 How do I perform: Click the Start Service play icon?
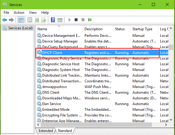[70, 20]
